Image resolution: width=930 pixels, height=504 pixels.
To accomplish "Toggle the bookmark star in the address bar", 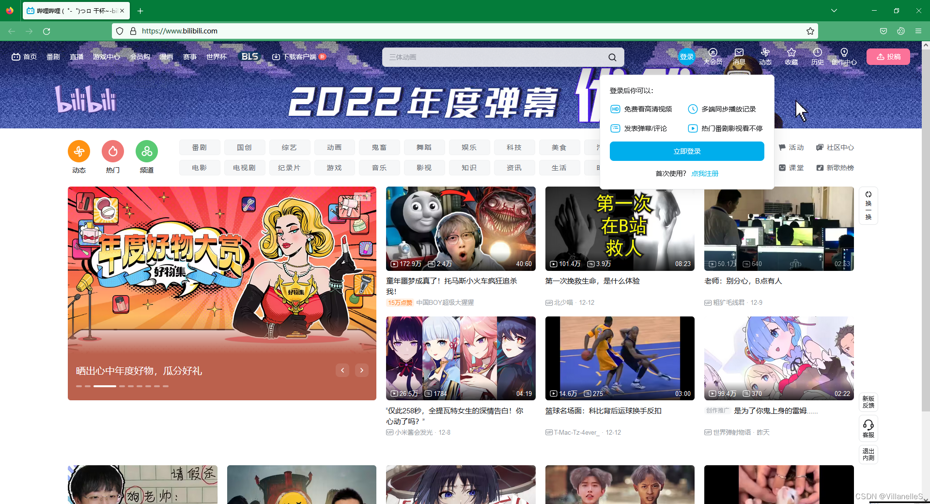I will click(x=810, y=31).
